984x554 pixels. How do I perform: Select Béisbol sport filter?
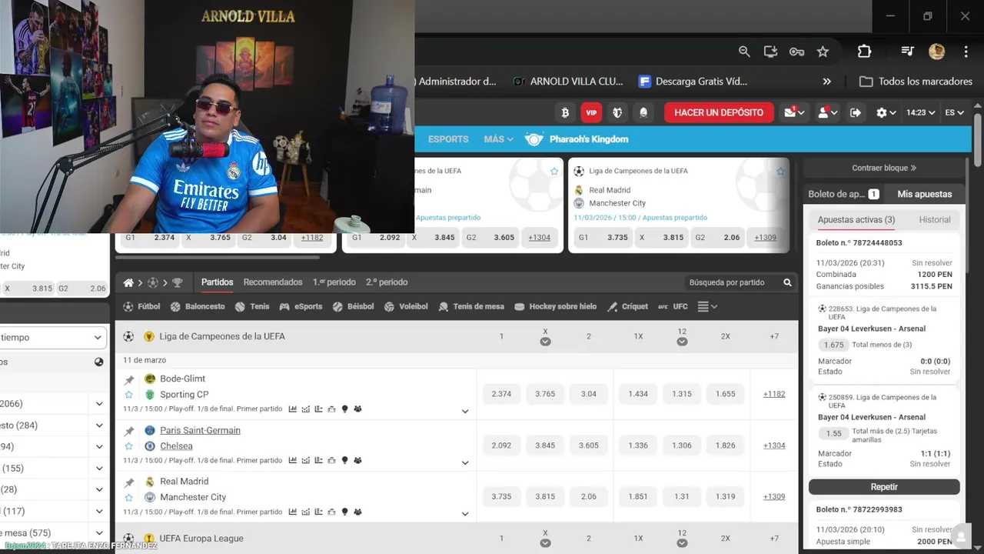[x=353, y=306]
